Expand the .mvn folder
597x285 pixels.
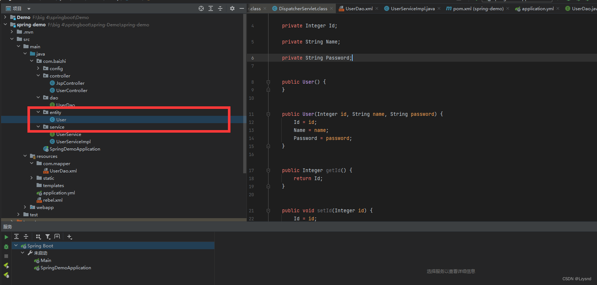[x=12, y=32]
